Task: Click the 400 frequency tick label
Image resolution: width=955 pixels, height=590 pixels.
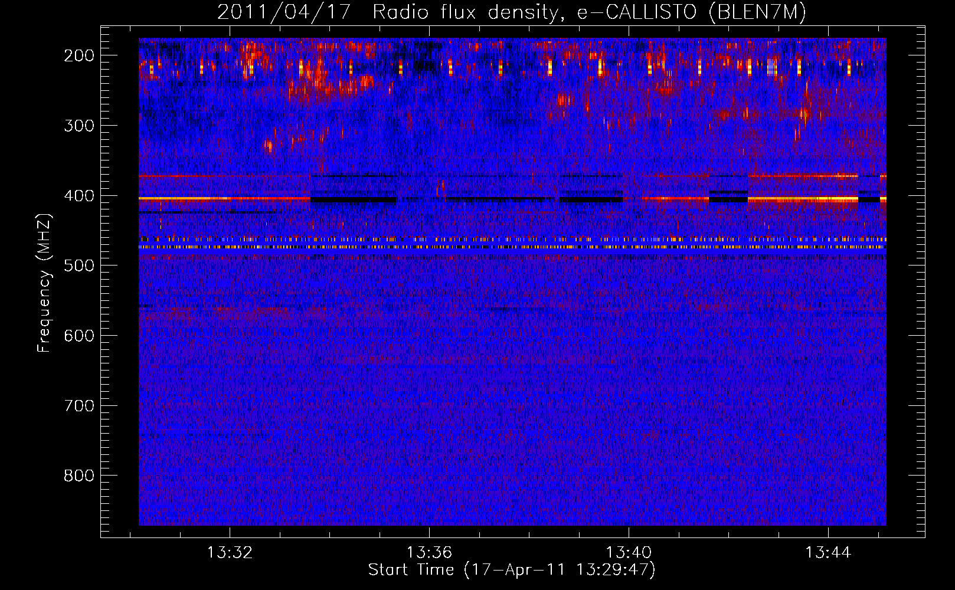Action: click(x=79, y=196)
